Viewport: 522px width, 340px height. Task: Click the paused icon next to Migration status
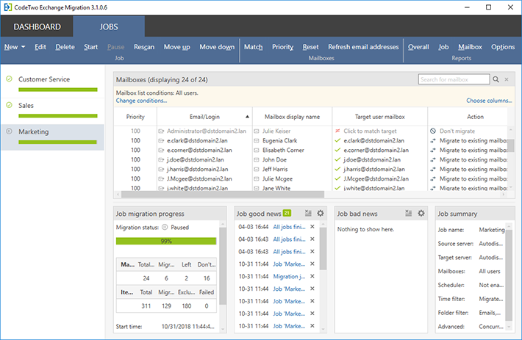tap(165, 228)
